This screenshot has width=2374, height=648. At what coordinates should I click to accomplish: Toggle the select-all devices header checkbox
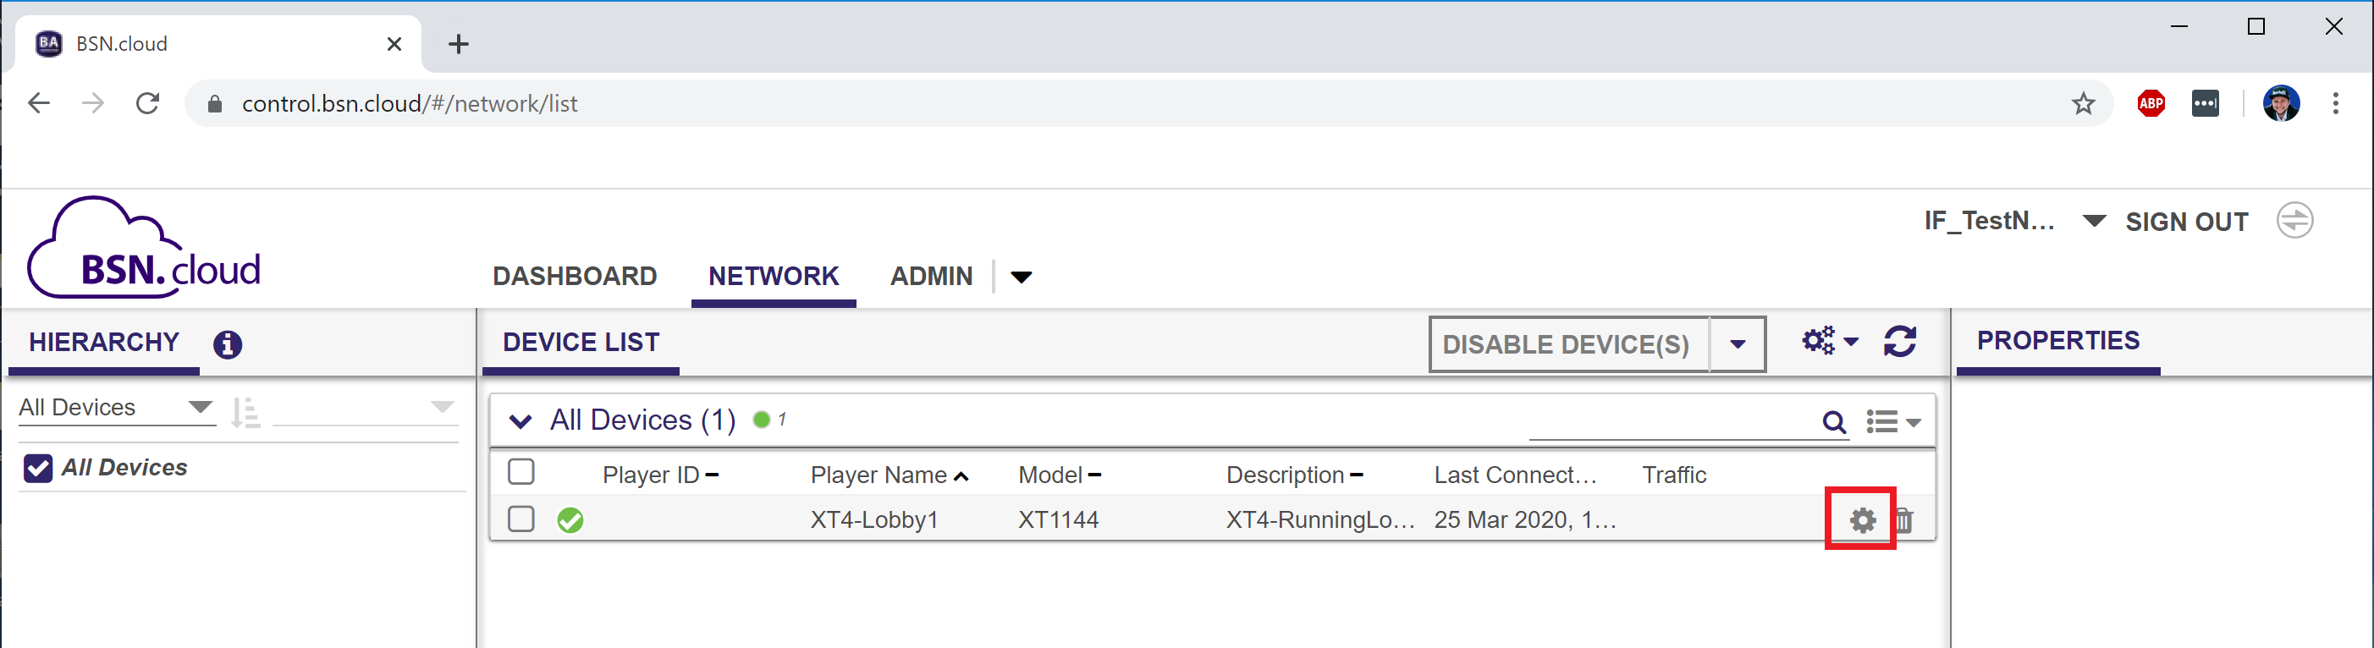tap(521, 472)
